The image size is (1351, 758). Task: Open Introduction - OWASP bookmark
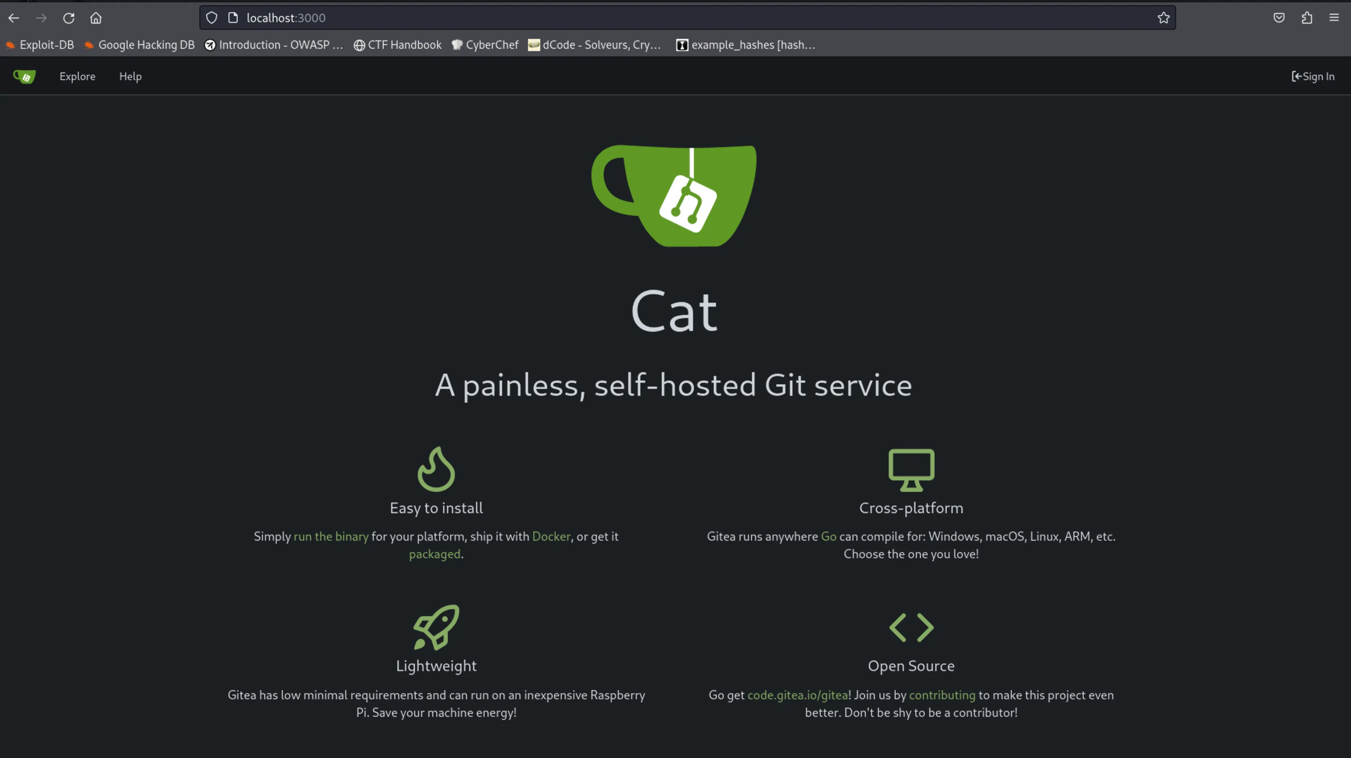(274, 45)
